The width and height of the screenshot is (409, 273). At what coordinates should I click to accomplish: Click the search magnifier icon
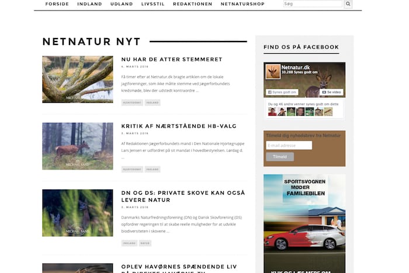tap(348, 4)
